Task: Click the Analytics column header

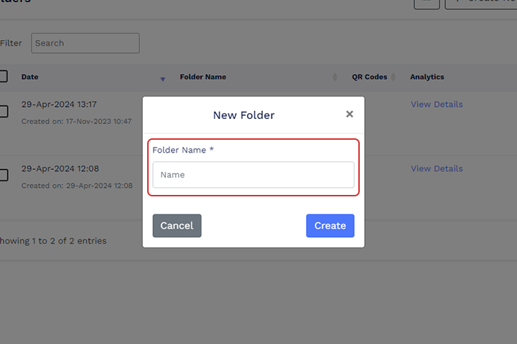Action: pos(427,77)
